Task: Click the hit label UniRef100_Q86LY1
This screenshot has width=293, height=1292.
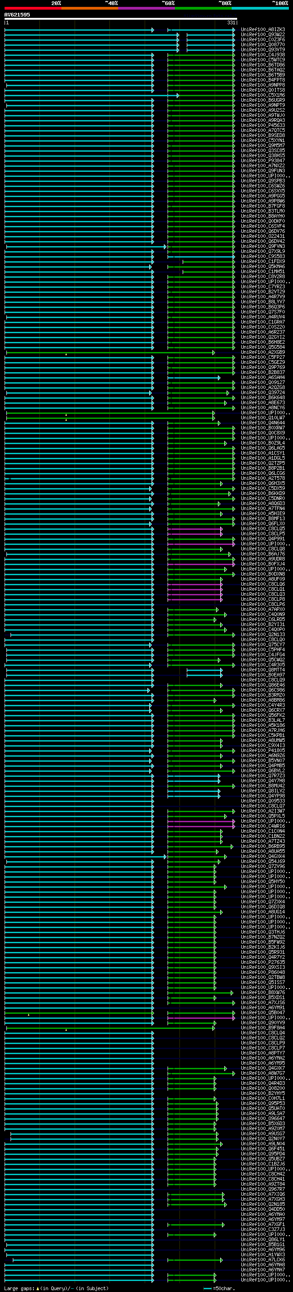Action: [263, 1239]
